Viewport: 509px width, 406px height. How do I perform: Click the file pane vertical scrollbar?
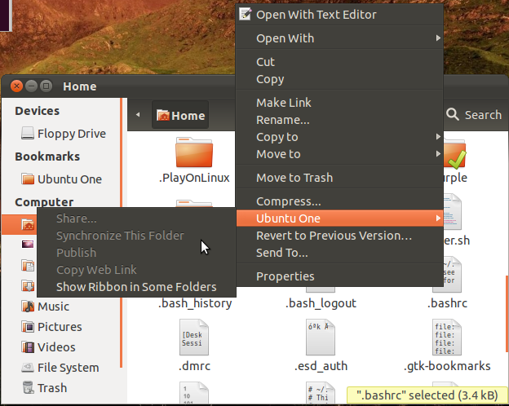[x=507, y=314]
